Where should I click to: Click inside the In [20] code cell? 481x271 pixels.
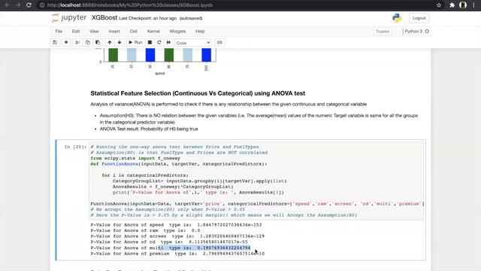pos(256,181)
